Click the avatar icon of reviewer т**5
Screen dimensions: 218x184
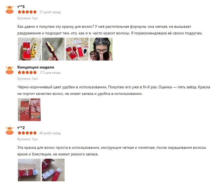[x=10, y=10]
